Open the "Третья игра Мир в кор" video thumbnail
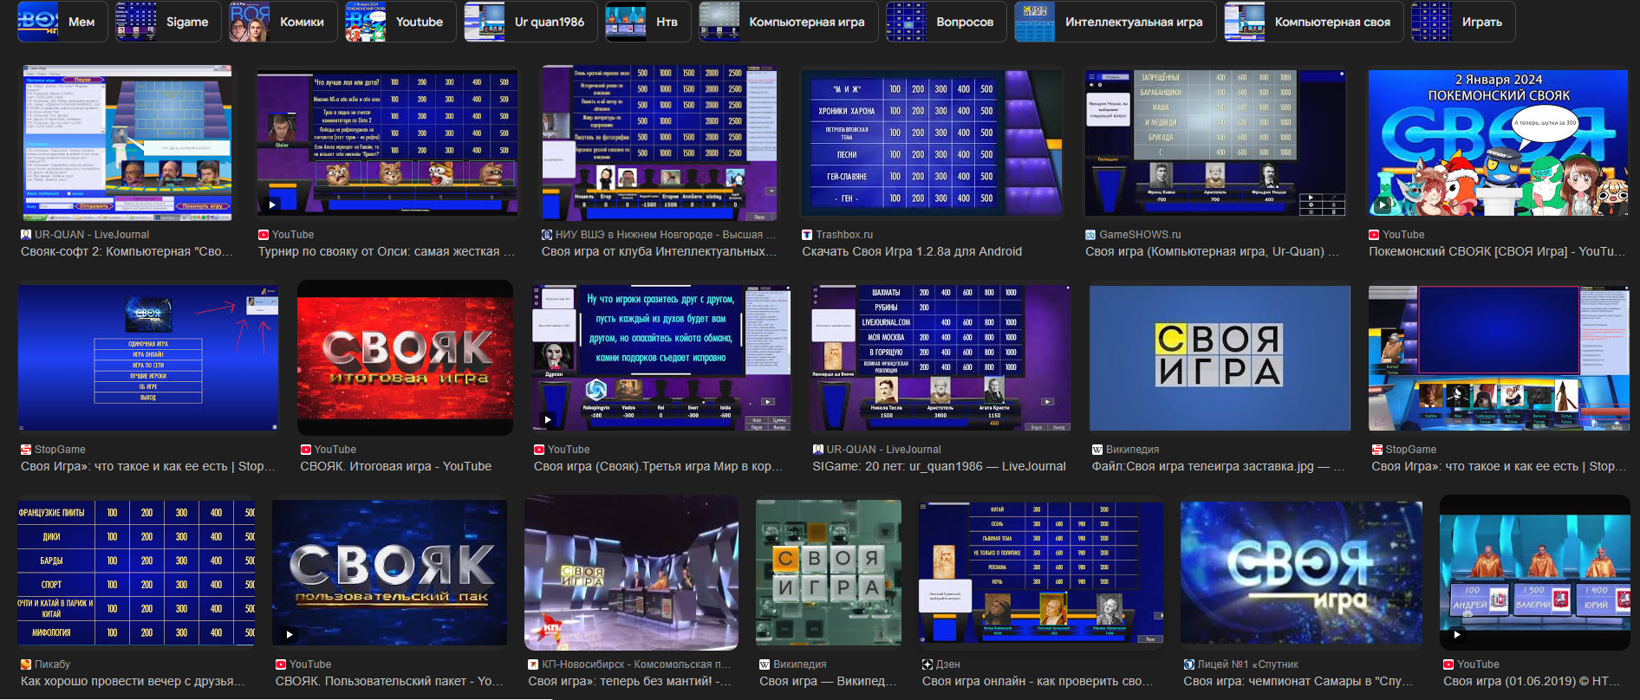Screen dimensions: 1640x700 tap(661, 358)
